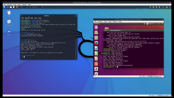This screenshot has height=98, width=174.
Task: Open System Settings icon in Ubuntu launcher
Action: coord(96,74)
